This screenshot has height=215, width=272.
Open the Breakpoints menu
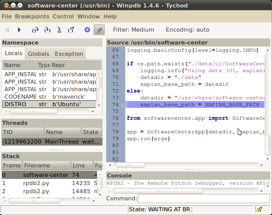point(32,16)
